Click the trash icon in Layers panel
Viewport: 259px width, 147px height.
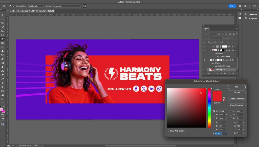pyautogui.click(x=233, y=74)
